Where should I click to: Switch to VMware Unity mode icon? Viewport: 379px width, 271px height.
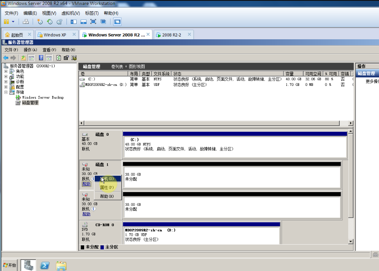(103, 22)
